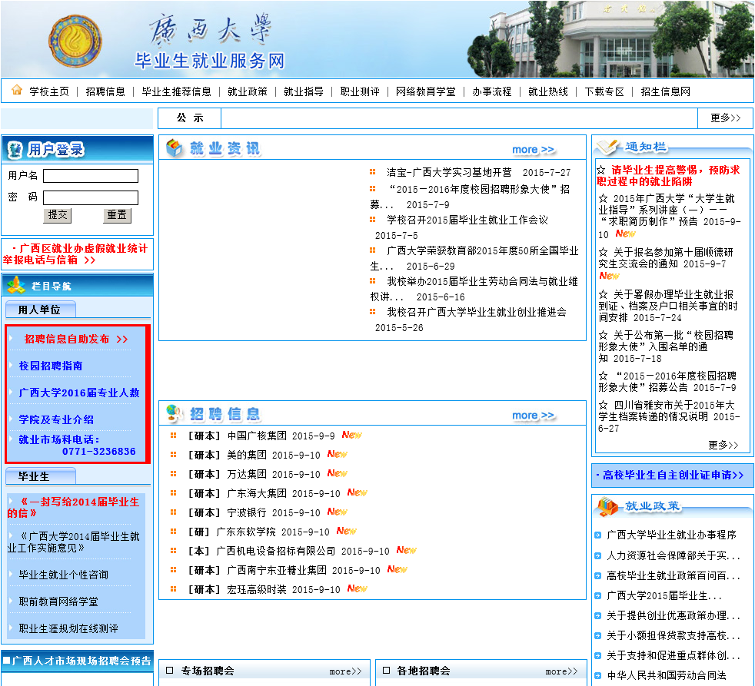Click the bullet icon beside 广西大学毕业生就业办事程序
Image resolution: width=755 pixels, height=686 pixels.
(598, 535)
